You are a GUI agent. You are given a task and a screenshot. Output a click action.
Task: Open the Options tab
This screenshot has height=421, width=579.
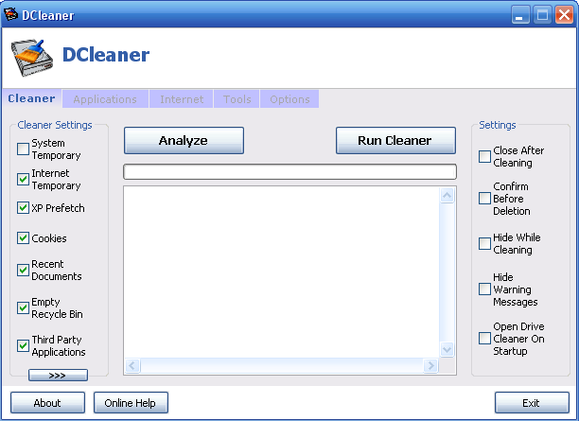[x=289, y=99]
